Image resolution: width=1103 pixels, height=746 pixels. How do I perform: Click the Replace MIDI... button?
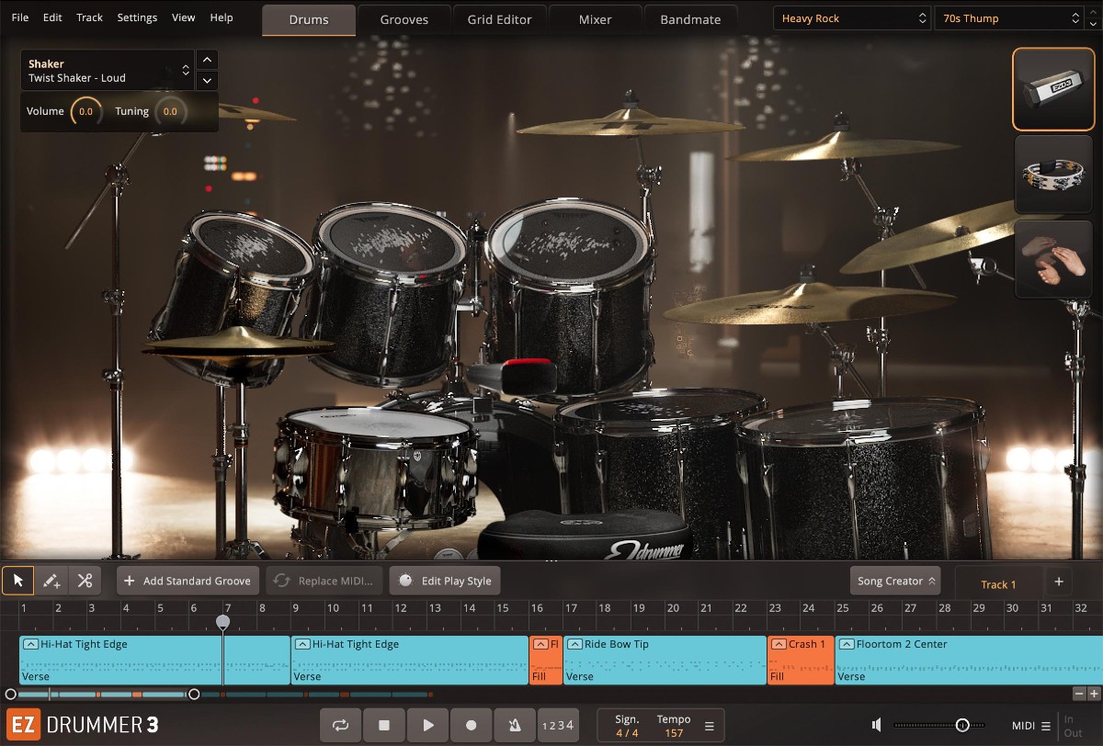(324, 581)
